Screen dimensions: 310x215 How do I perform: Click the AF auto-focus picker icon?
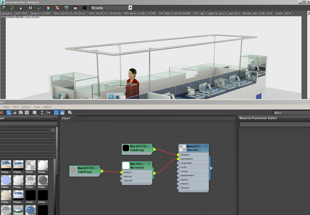[x=39, y=8]
